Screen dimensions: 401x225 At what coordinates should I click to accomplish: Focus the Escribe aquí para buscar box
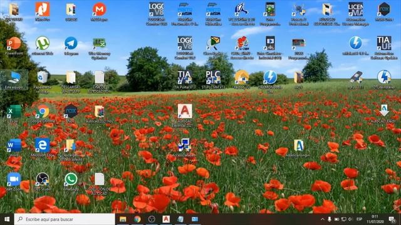65,219
